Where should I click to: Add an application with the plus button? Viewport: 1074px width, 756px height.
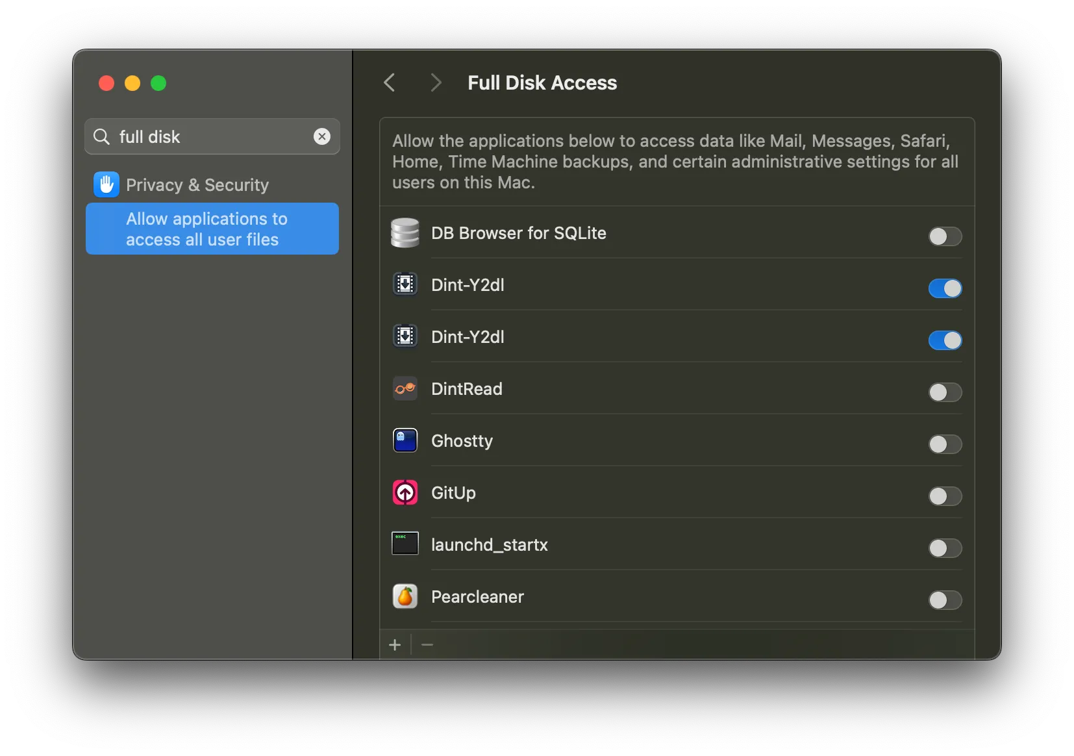point(395,644)
